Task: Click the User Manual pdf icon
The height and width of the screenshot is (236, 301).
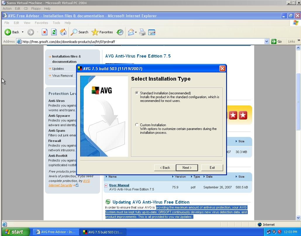Action: 106,185
